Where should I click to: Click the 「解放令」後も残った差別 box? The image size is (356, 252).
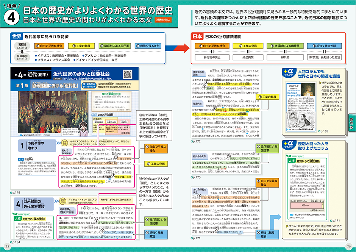tap(324, 57)
